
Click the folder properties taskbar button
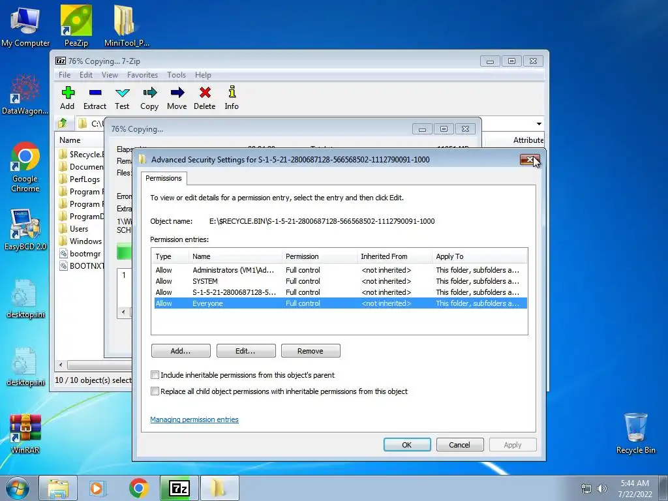click(x=219, y=488)
